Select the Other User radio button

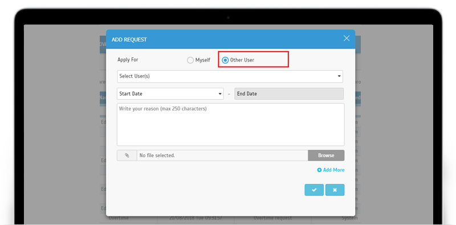pyautogui.click(x=225, y=60)
